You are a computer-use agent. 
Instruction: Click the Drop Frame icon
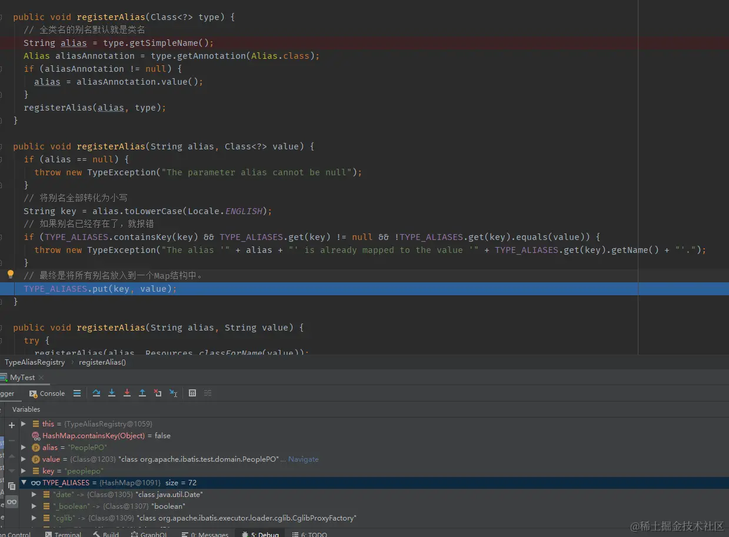tap(158, 393)
